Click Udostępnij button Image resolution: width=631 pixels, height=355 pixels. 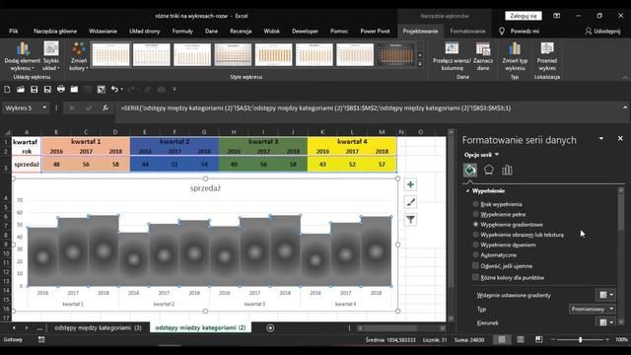click(602, 31)
